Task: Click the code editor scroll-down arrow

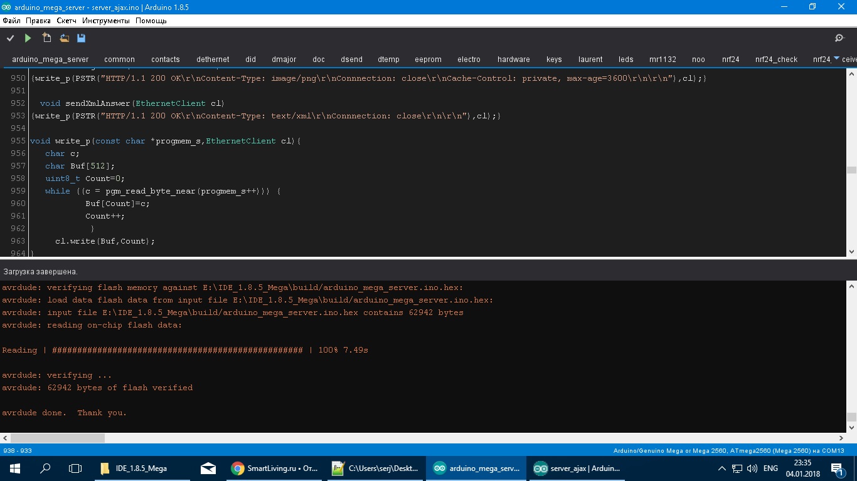Action: tap(851, 252)
